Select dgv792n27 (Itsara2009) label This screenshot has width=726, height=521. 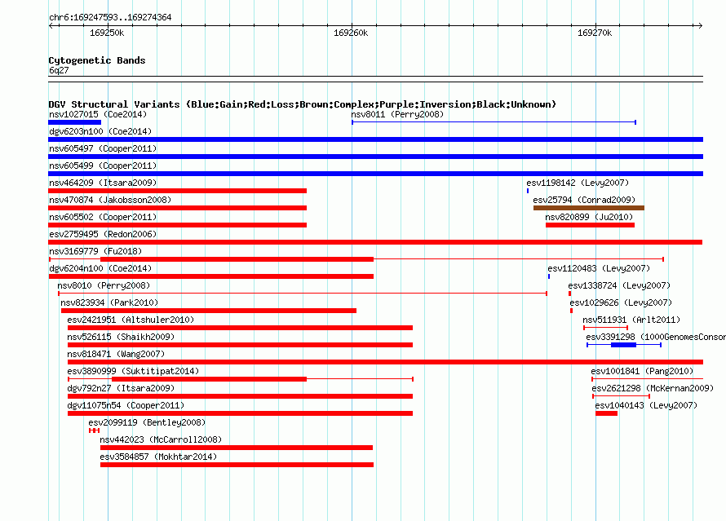[121, 388]
